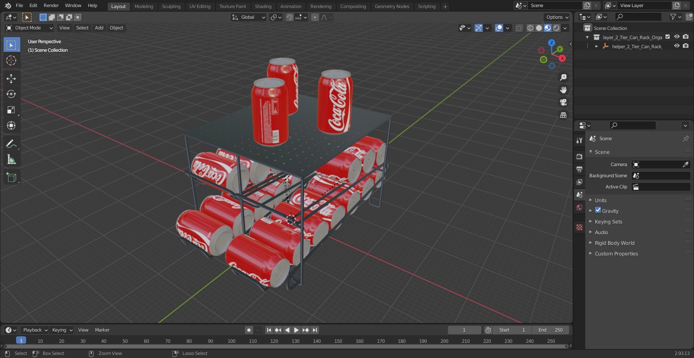
Task: Select the Cursor tool
Action: point(11,60)
